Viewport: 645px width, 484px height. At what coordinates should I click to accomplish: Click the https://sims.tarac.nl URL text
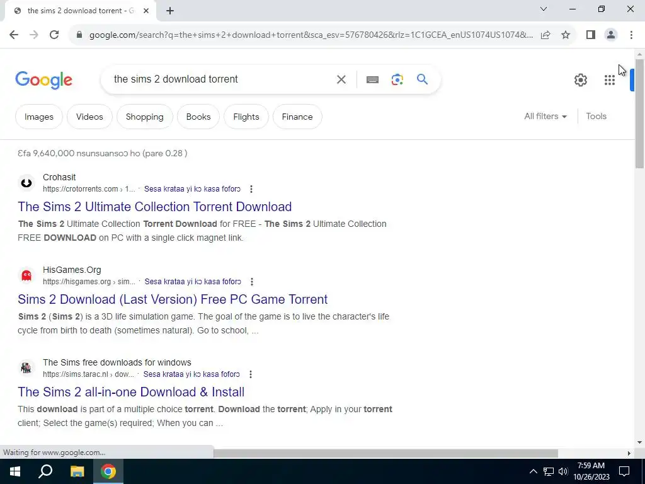(88, 374)
